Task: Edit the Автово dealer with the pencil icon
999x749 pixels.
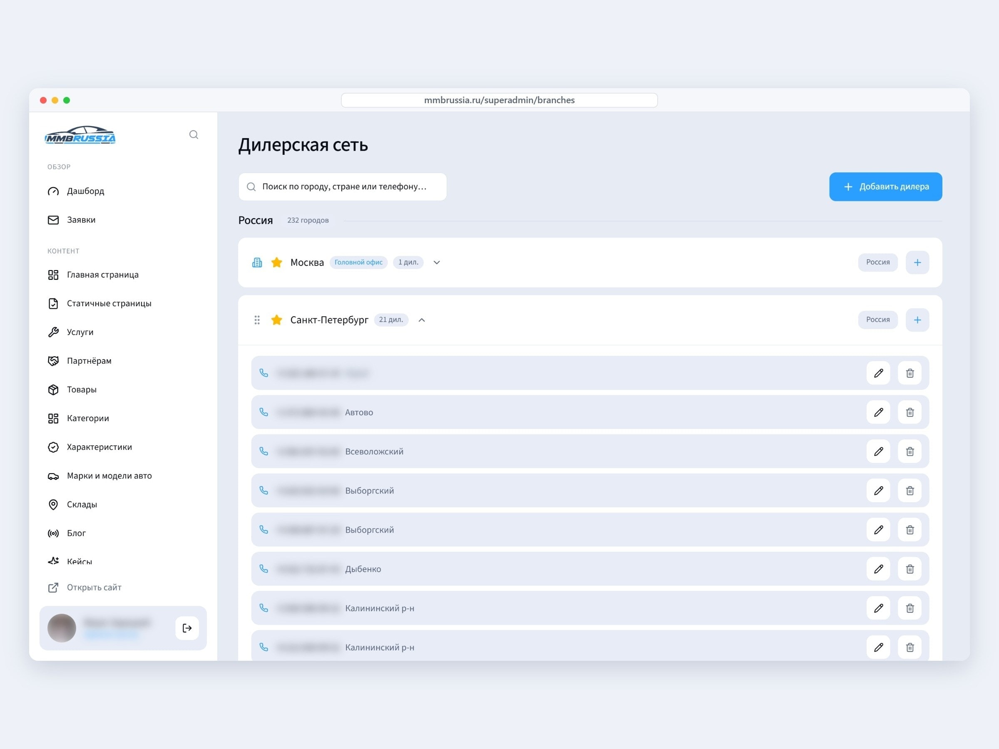Action: click(x=878, y=412)
